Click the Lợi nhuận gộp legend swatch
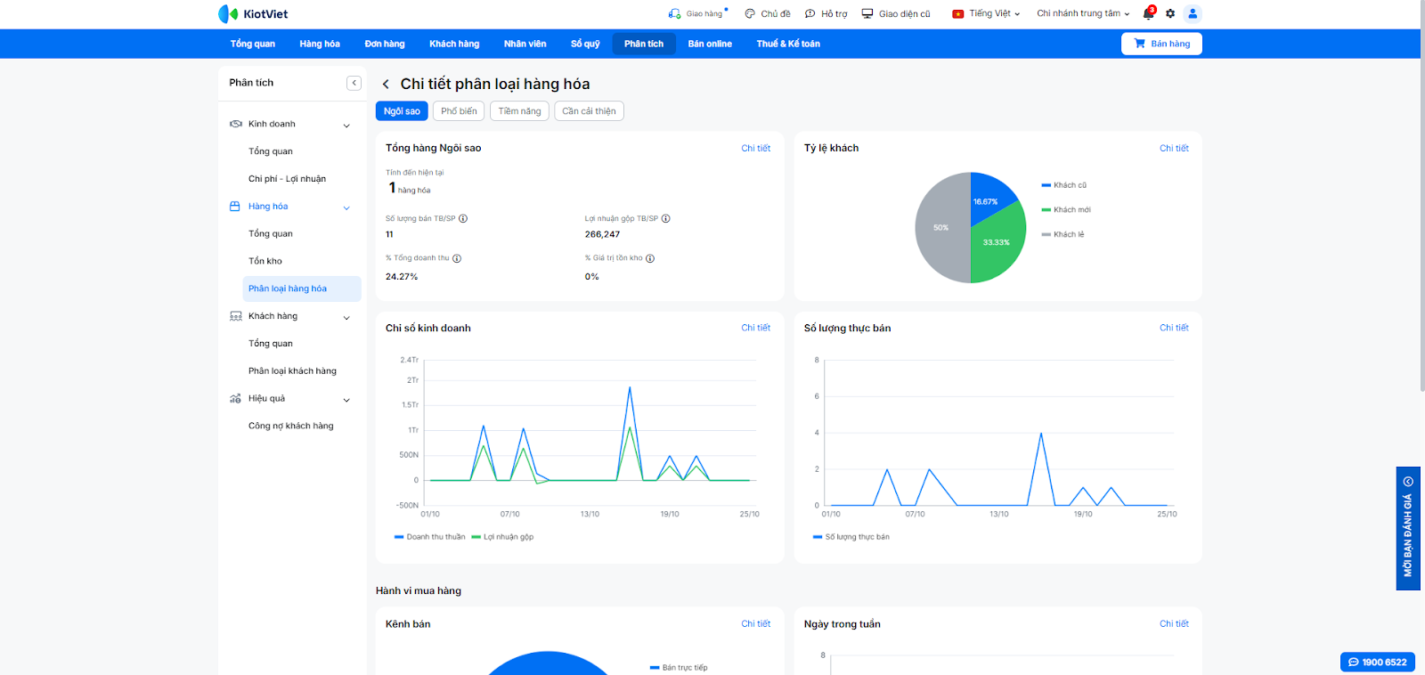Viewport: 1425px width, 675px height. point(476,537)
